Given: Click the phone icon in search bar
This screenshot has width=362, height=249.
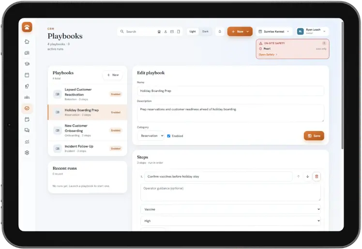Looking at the screenshot, I should coord(179,31).
